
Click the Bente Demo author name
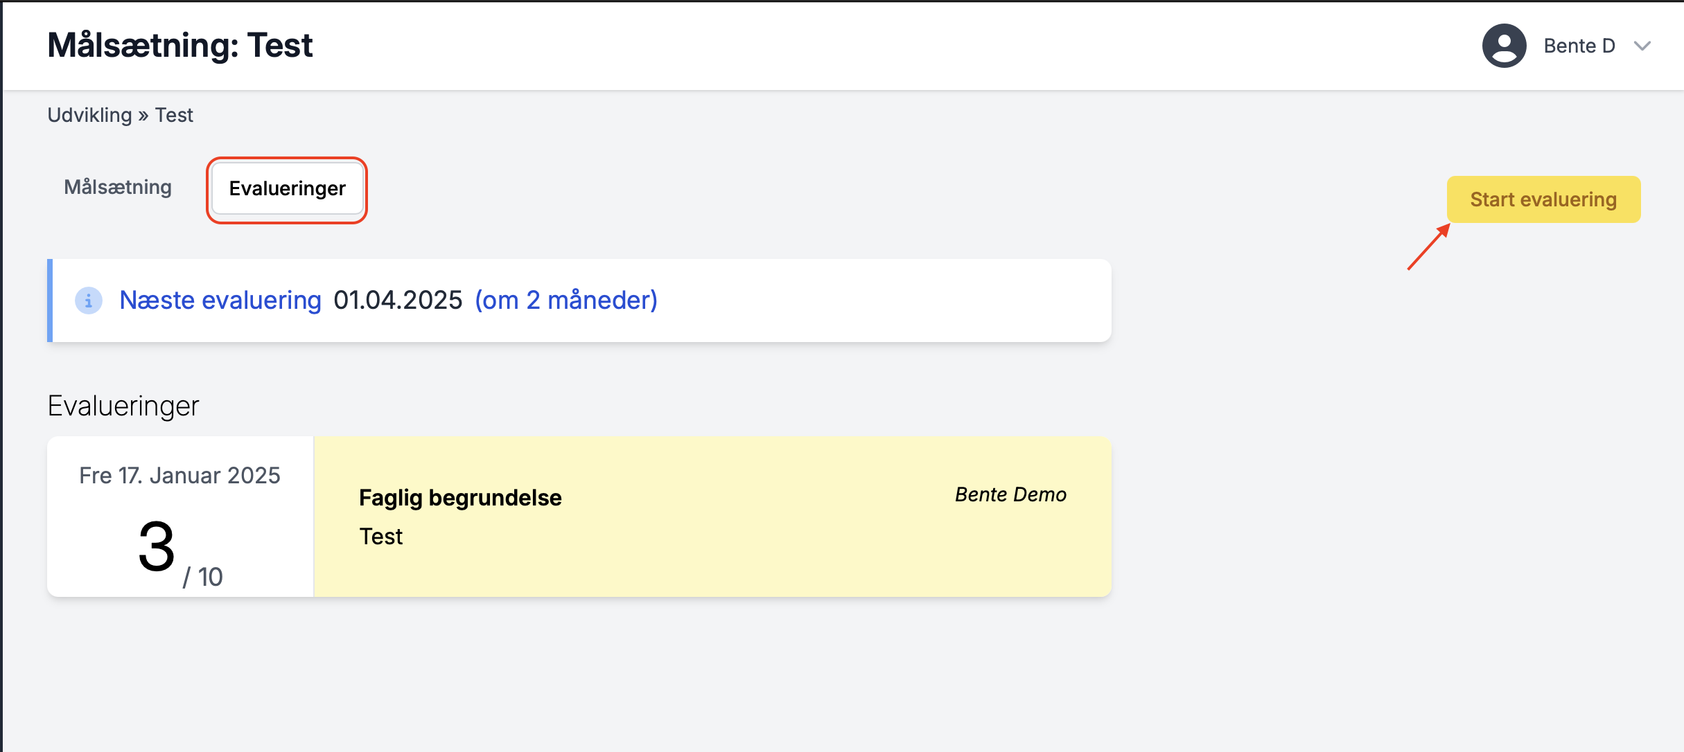point(1010,494)
